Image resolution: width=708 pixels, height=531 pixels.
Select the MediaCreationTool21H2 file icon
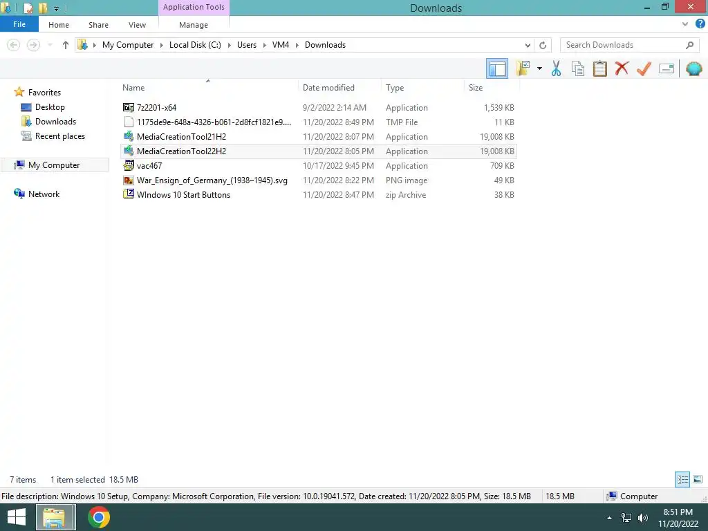click(x=129, y=136)
